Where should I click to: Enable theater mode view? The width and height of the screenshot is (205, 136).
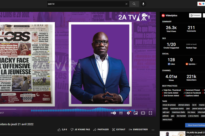click(x=143, y=113)
